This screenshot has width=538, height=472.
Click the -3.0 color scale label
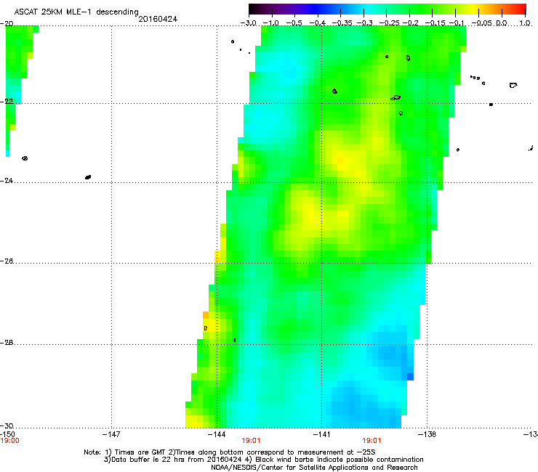[x=249, y=23]
